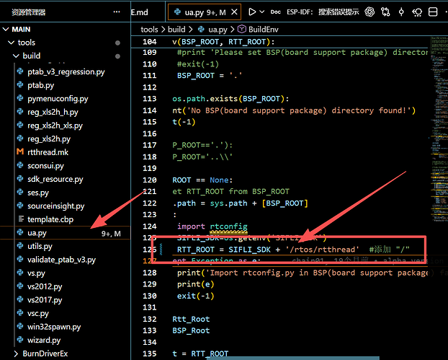Image resolution: width=448 pixels, height=360 pixels.
Task: Open ses.py file
Action: [38, 193]
